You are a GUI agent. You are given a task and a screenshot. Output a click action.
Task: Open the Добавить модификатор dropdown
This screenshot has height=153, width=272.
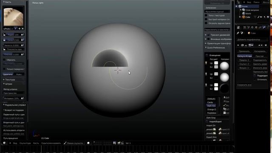[252, 40]
